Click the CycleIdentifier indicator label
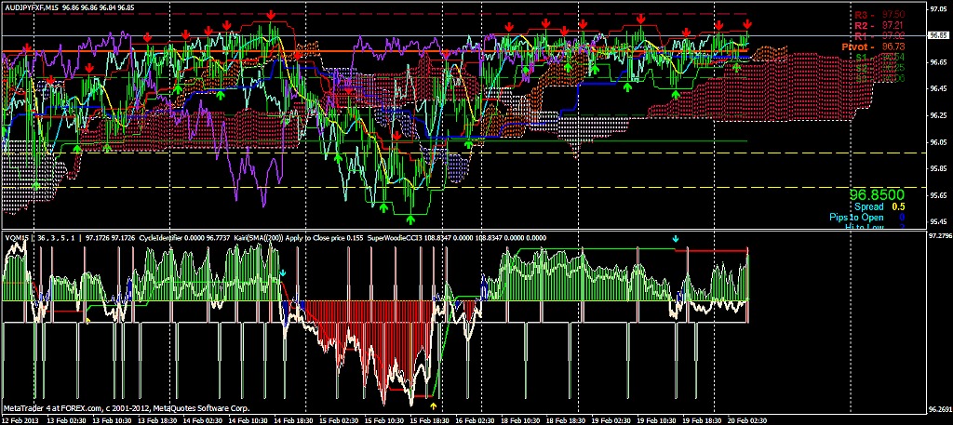953x425 pixels. tap(160, 238)
